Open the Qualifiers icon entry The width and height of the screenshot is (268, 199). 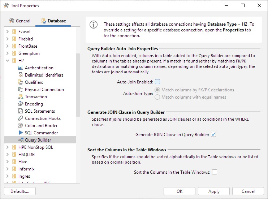click(21, 82)
